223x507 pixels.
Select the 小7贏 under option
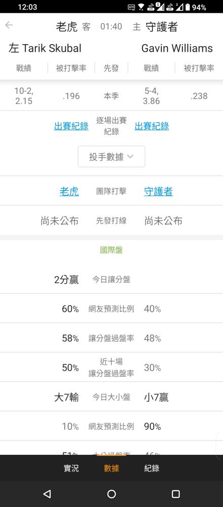click(156, 397)
